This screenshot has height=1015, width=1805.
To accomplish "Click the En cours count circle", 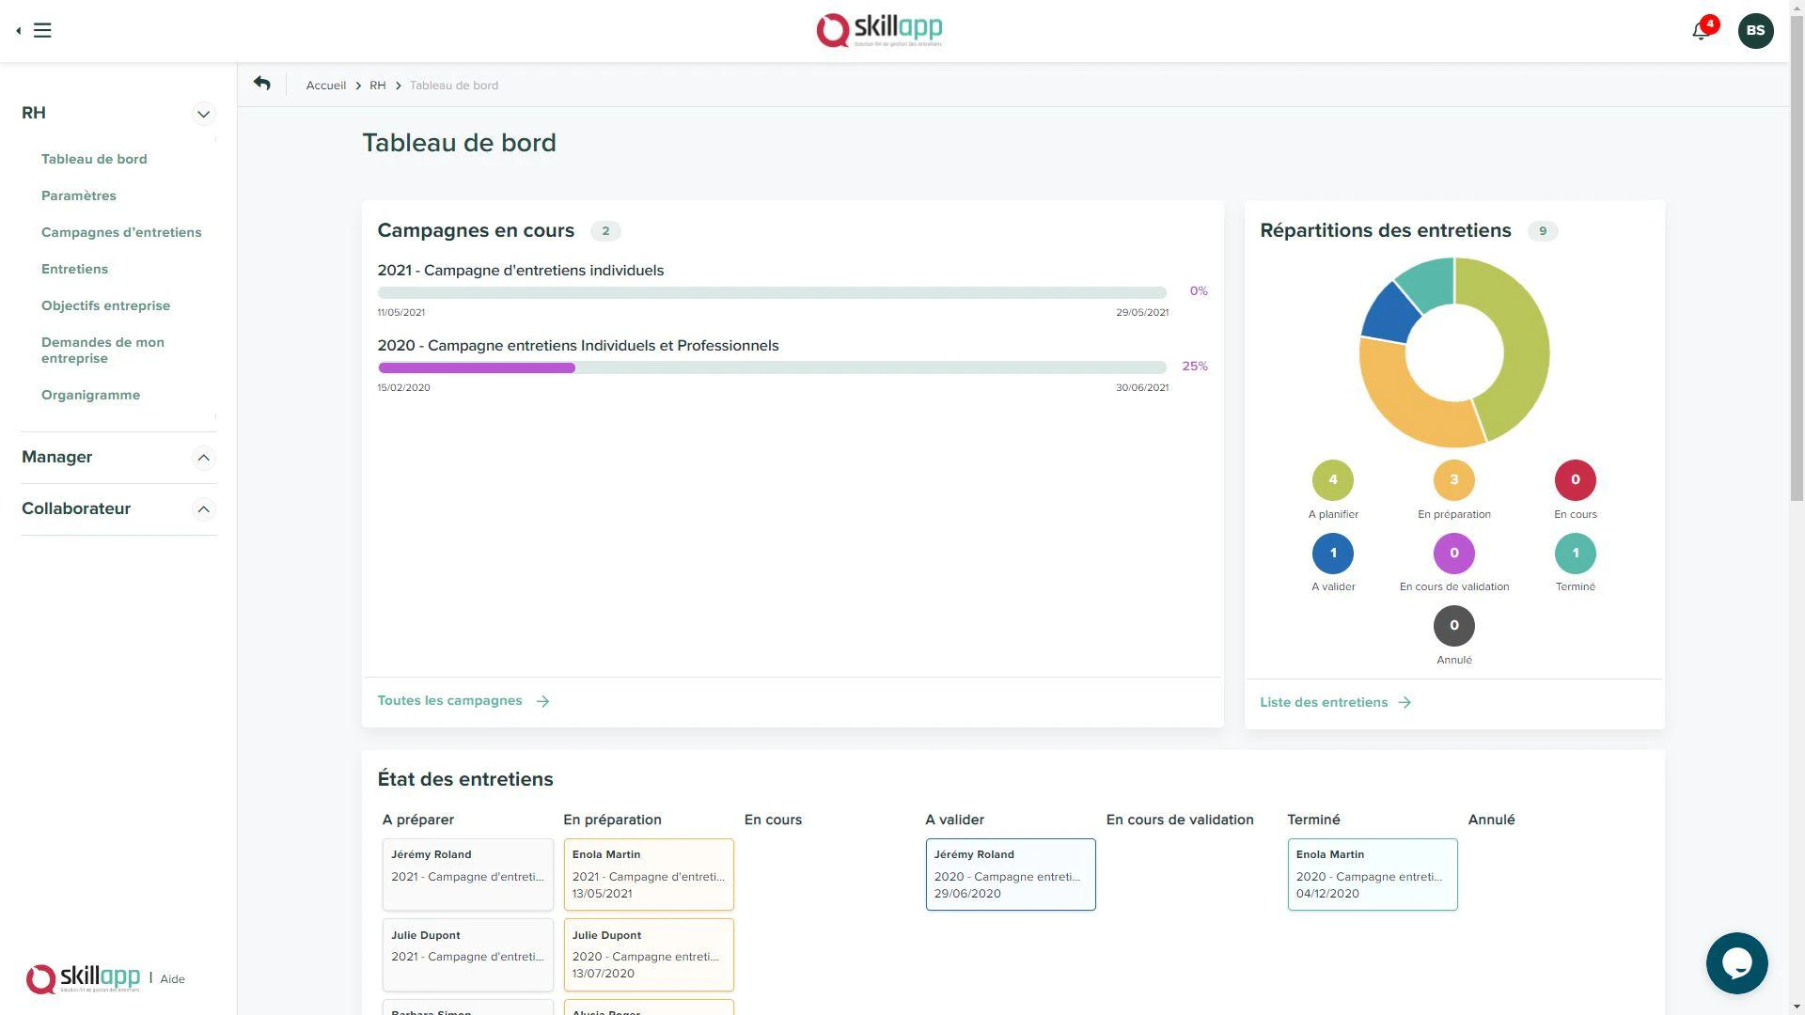I will pos(1575,480).
